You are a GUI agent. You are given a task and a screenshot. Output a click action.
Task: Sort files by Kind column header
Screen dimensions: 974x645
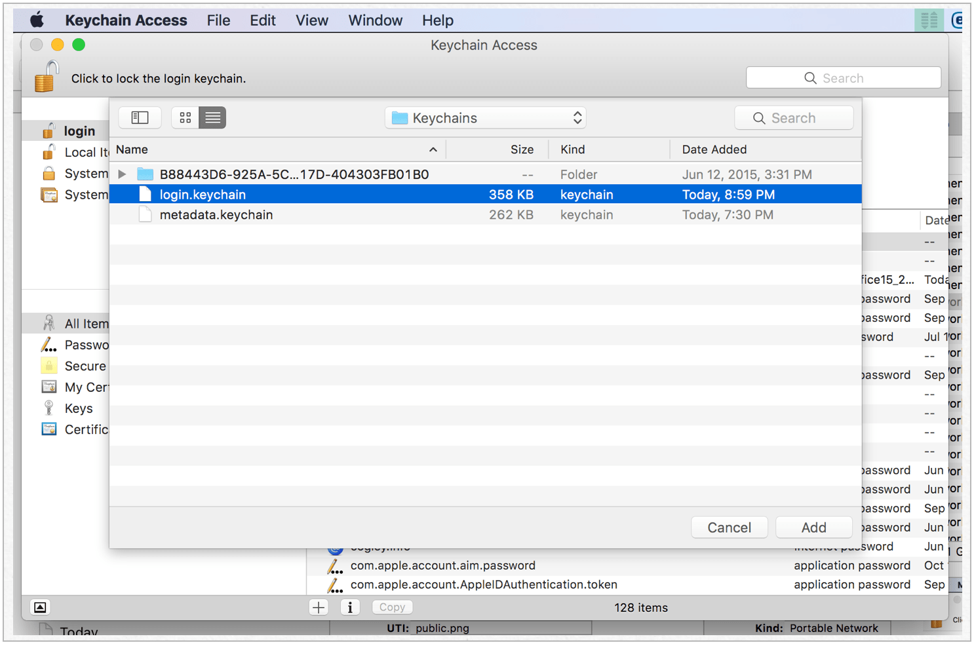click(609, 149)
